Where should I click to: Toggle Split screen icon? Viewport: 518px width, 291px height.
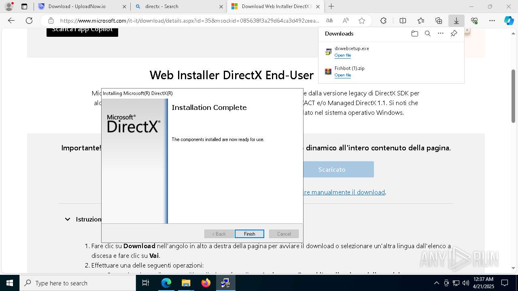point(403,21)
